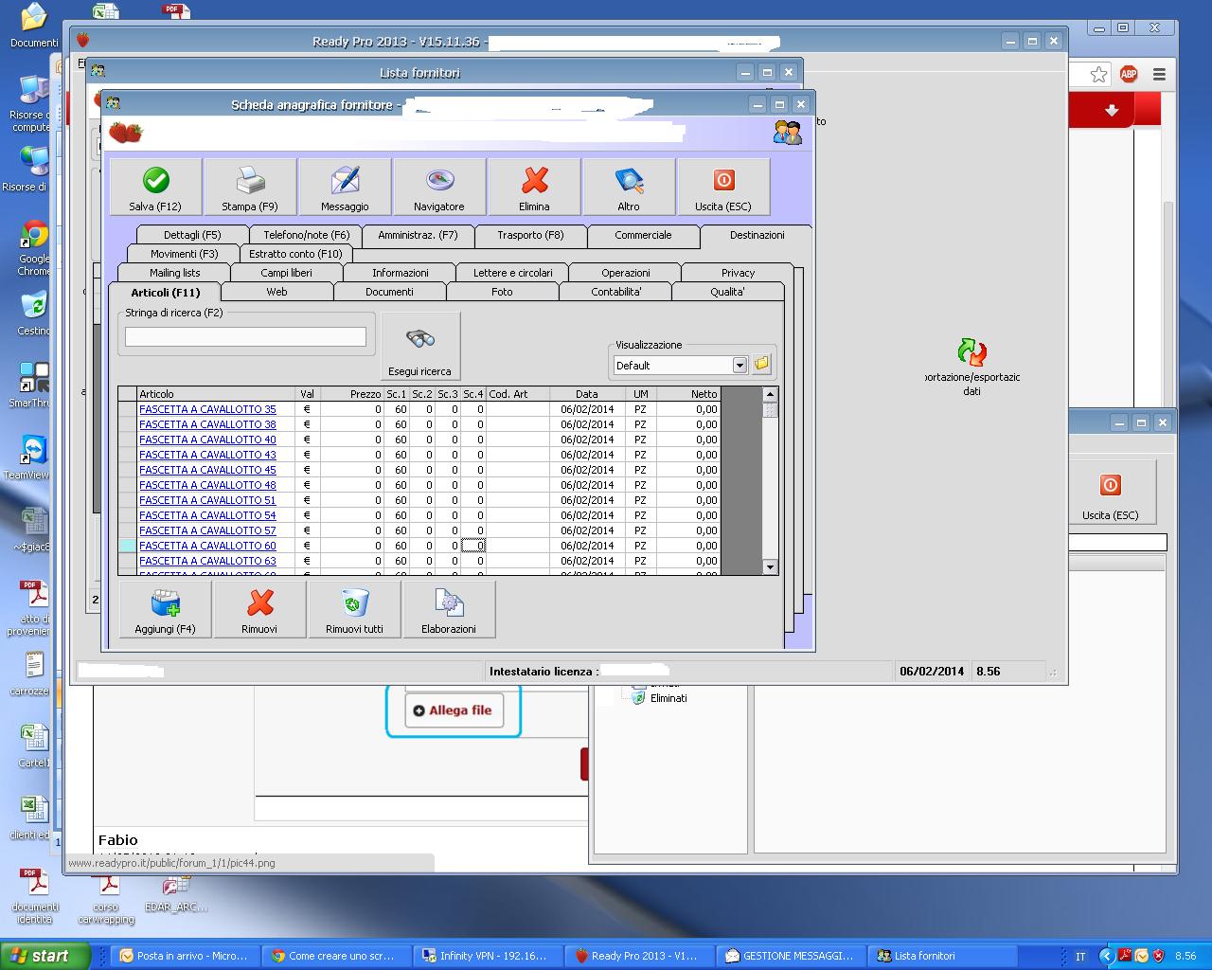Expand the Visualizzazione Default dropdown
The width and height of the screenshot is (1212, 970).
740,366
